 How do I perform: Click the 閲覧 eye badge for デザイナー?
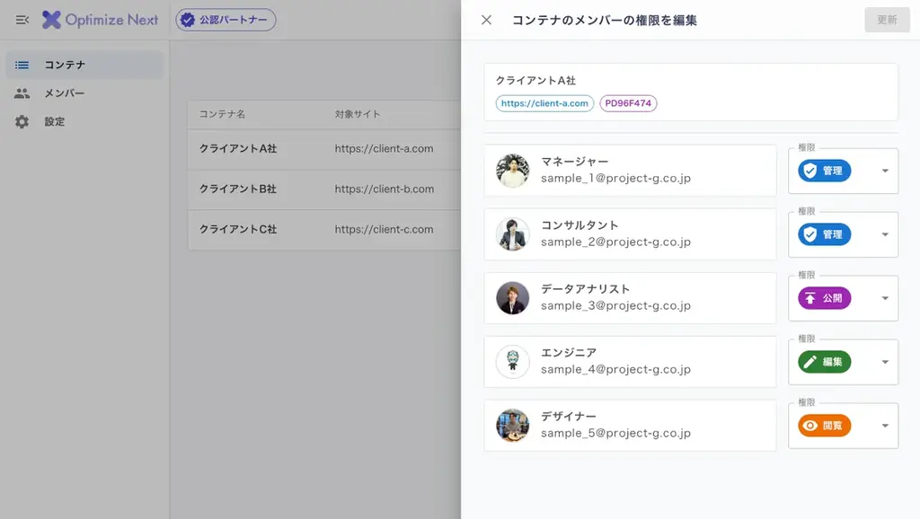point(824,425)
